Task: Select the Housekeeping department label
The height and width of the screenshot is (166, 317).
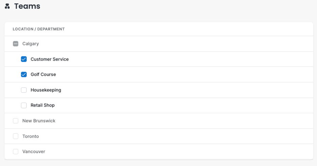Action: (x=46, y=90)
